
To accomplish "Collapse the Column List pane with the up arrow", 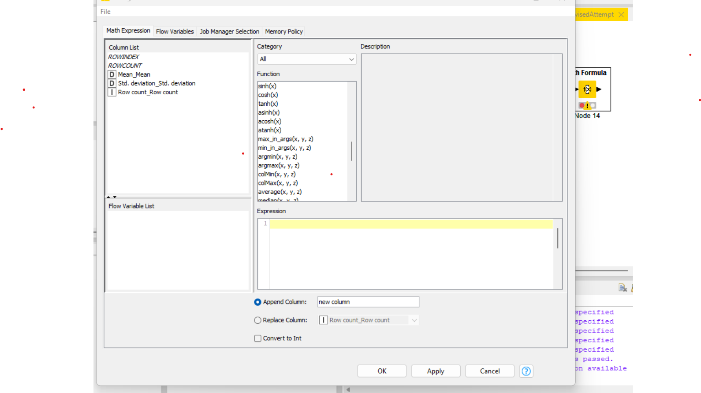I will 108,197.
